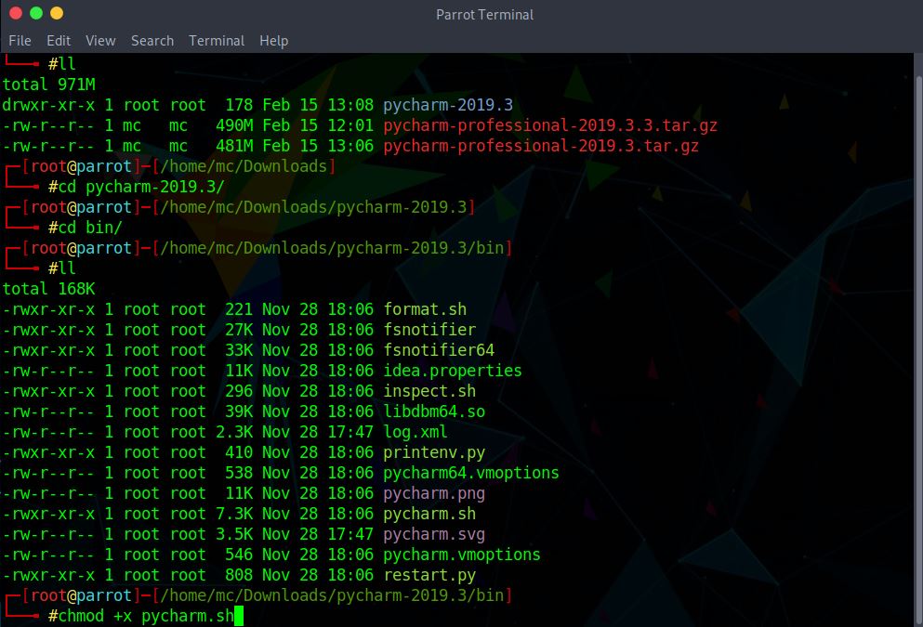This screenshot has width=923, height=627.
Task: Click the pycharm64.vmoptions file name
Action: (471, 473)
